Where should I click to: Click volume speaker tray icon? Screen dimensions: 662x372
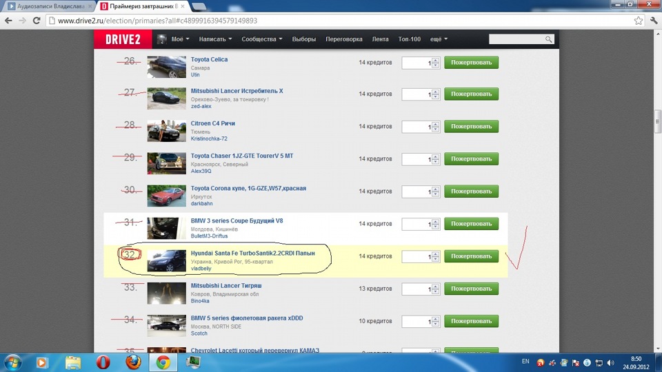(610, 363)
